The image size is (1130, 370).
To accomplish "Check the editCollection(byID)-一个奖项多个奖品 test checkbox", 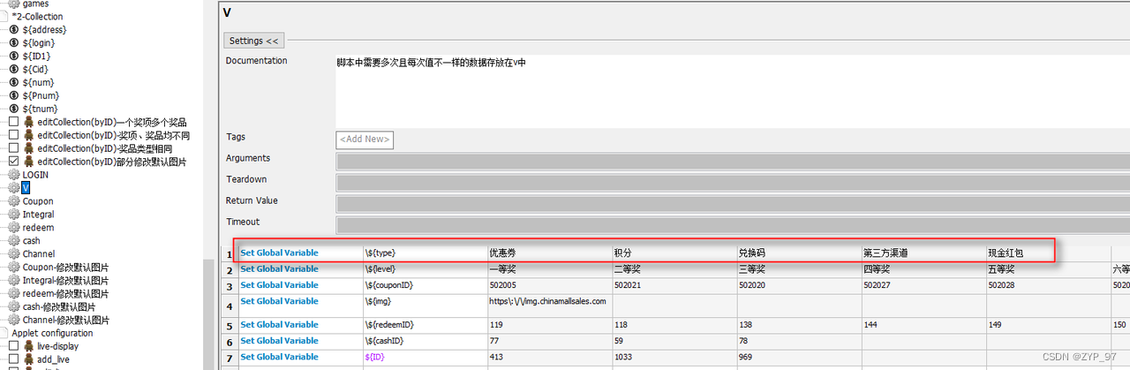I will pos(13,122).
